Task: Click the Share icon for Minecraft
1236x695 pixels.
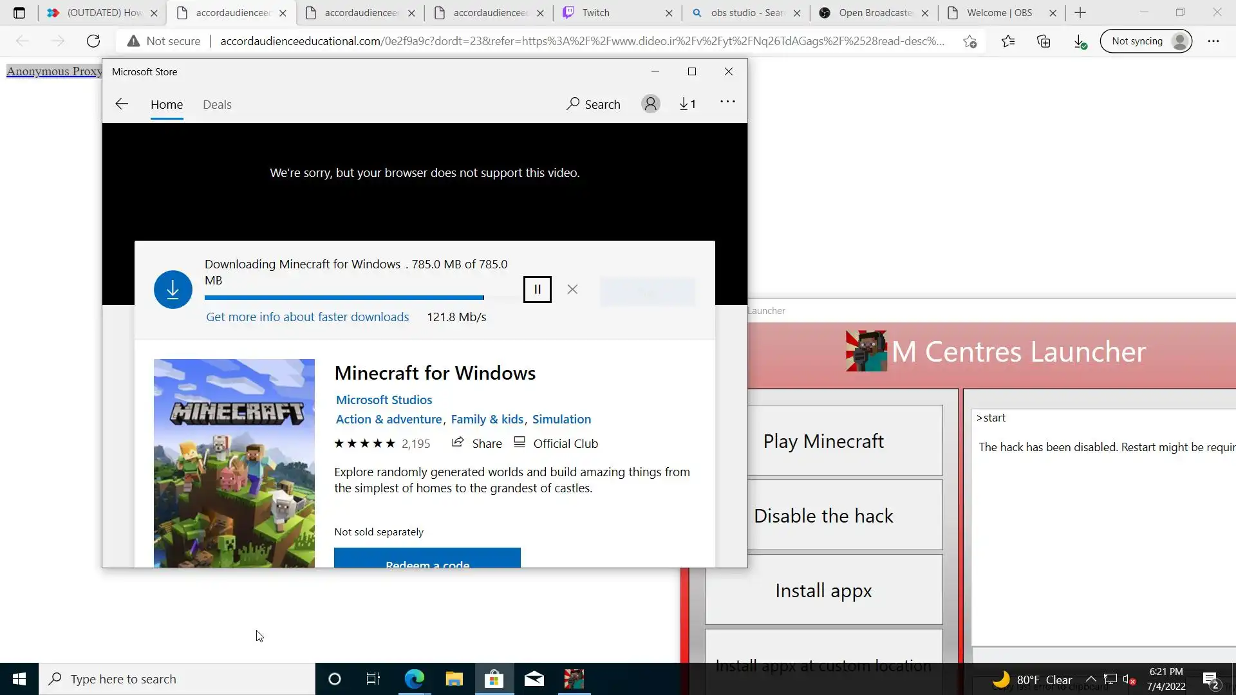Action: pyautogui.click(x=458, y=443)
